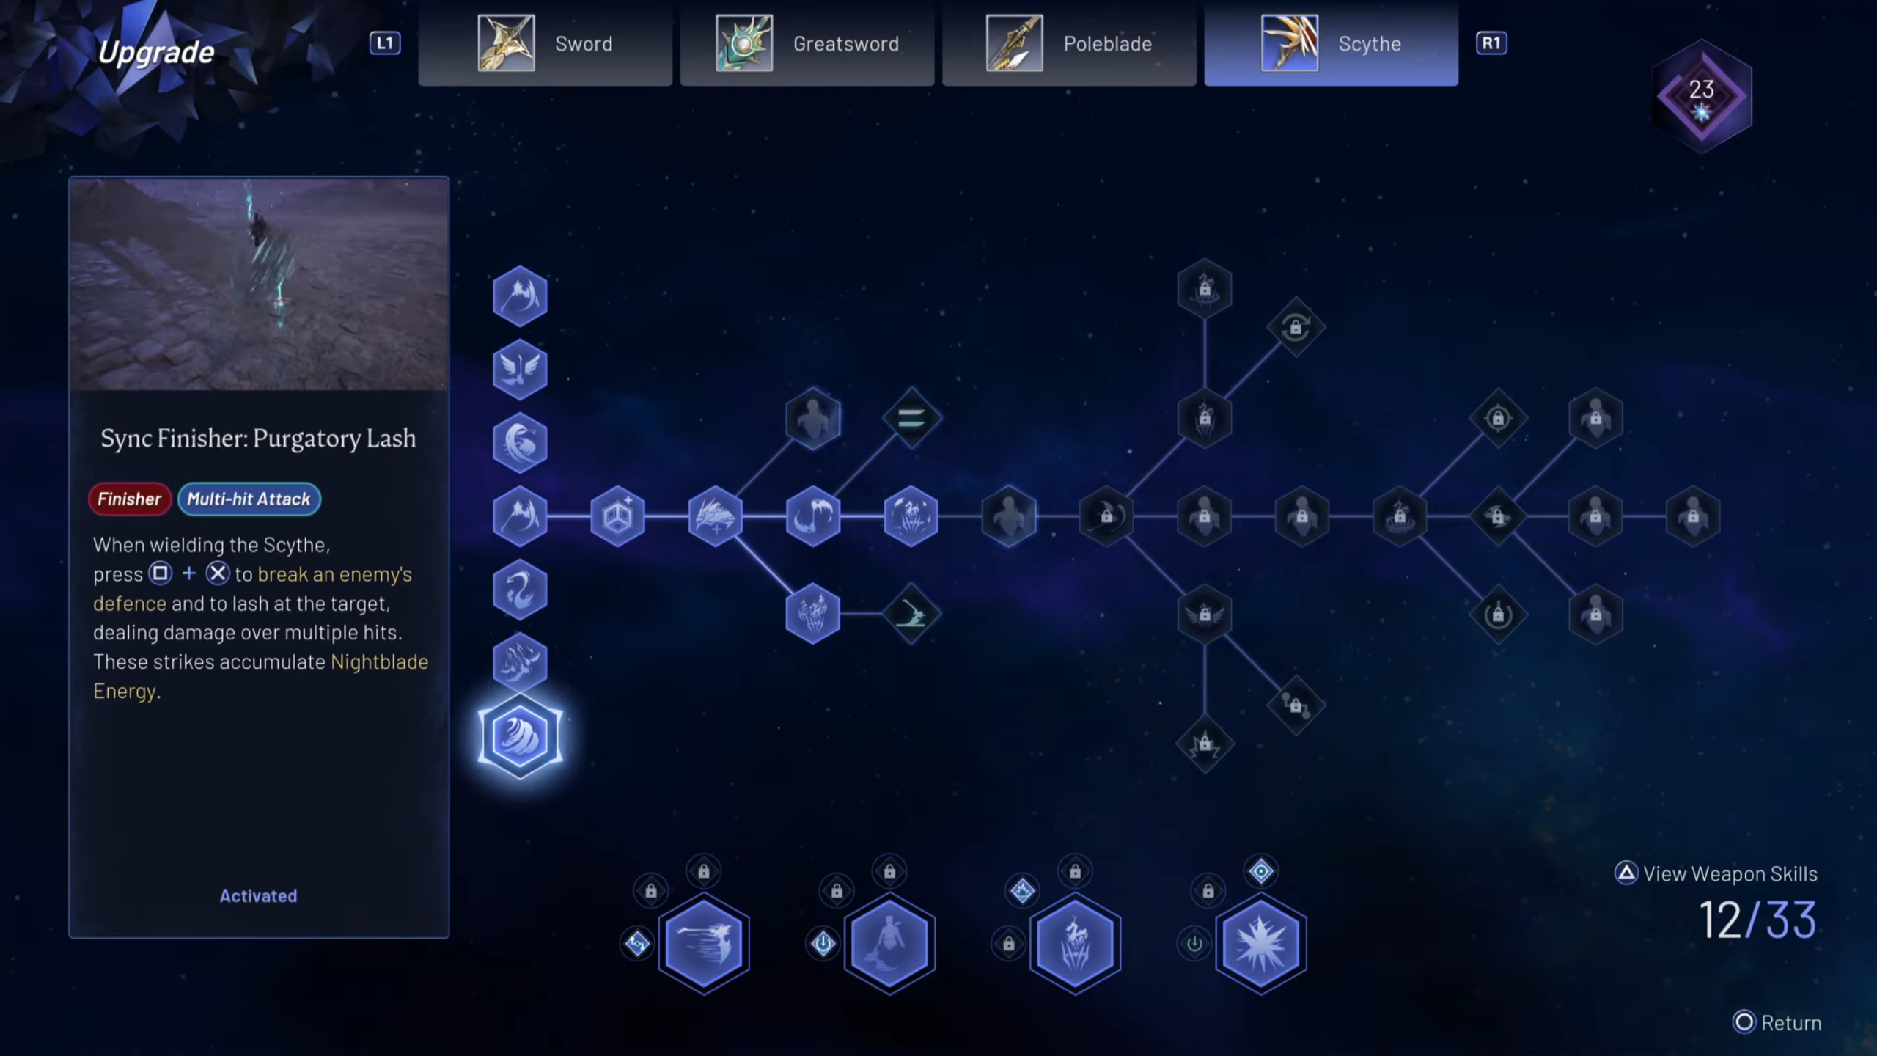The image size is (1877, 1056).
Task: Switch to the Sword weapon tab
Action: 545,43
